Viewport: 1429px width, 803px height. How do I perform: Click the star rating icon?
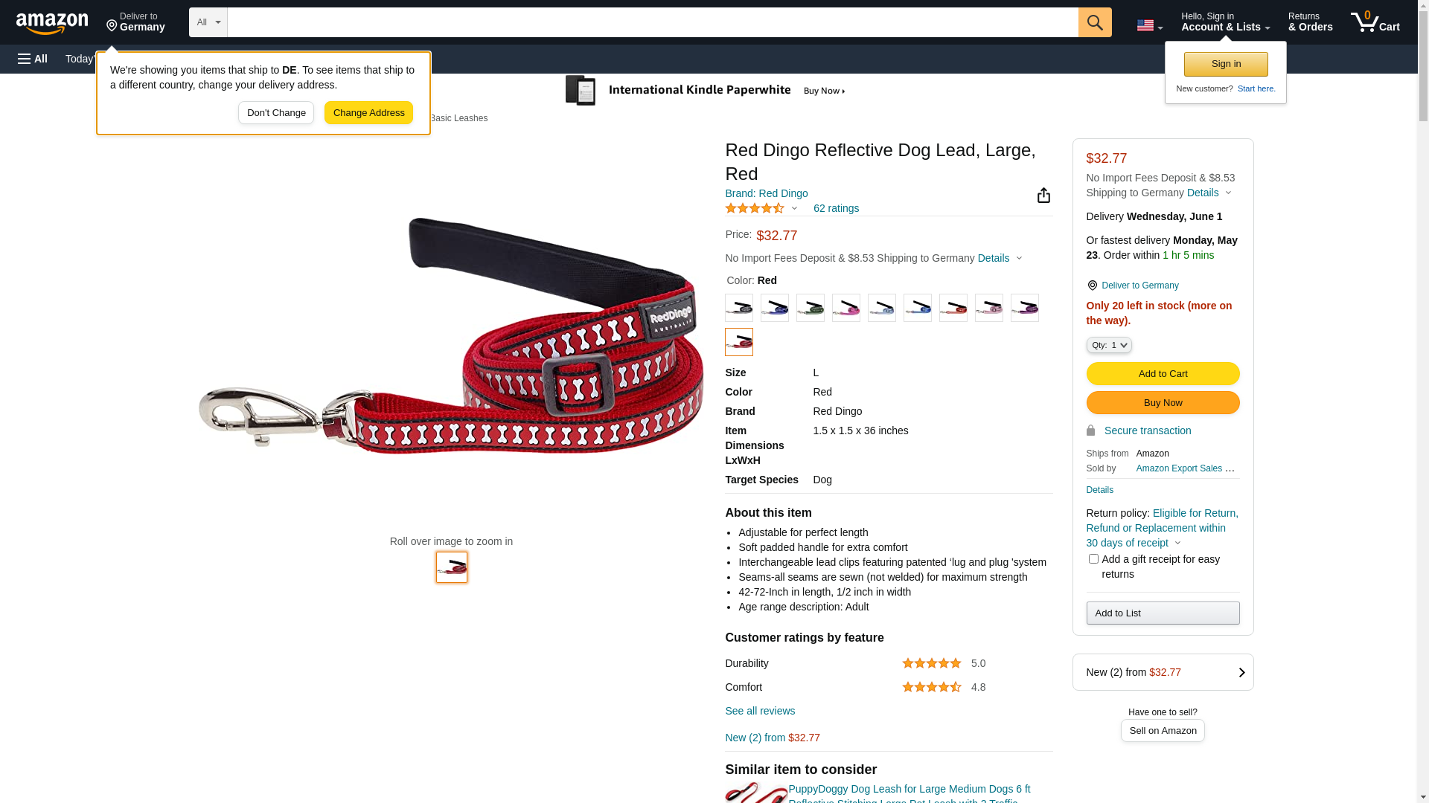755,209
